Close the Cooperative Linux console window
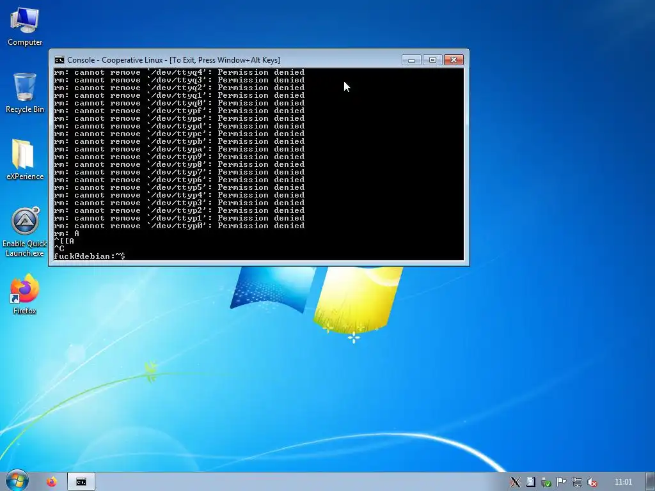The height and width of the screenshot is (491, 655). pos(454,60)
